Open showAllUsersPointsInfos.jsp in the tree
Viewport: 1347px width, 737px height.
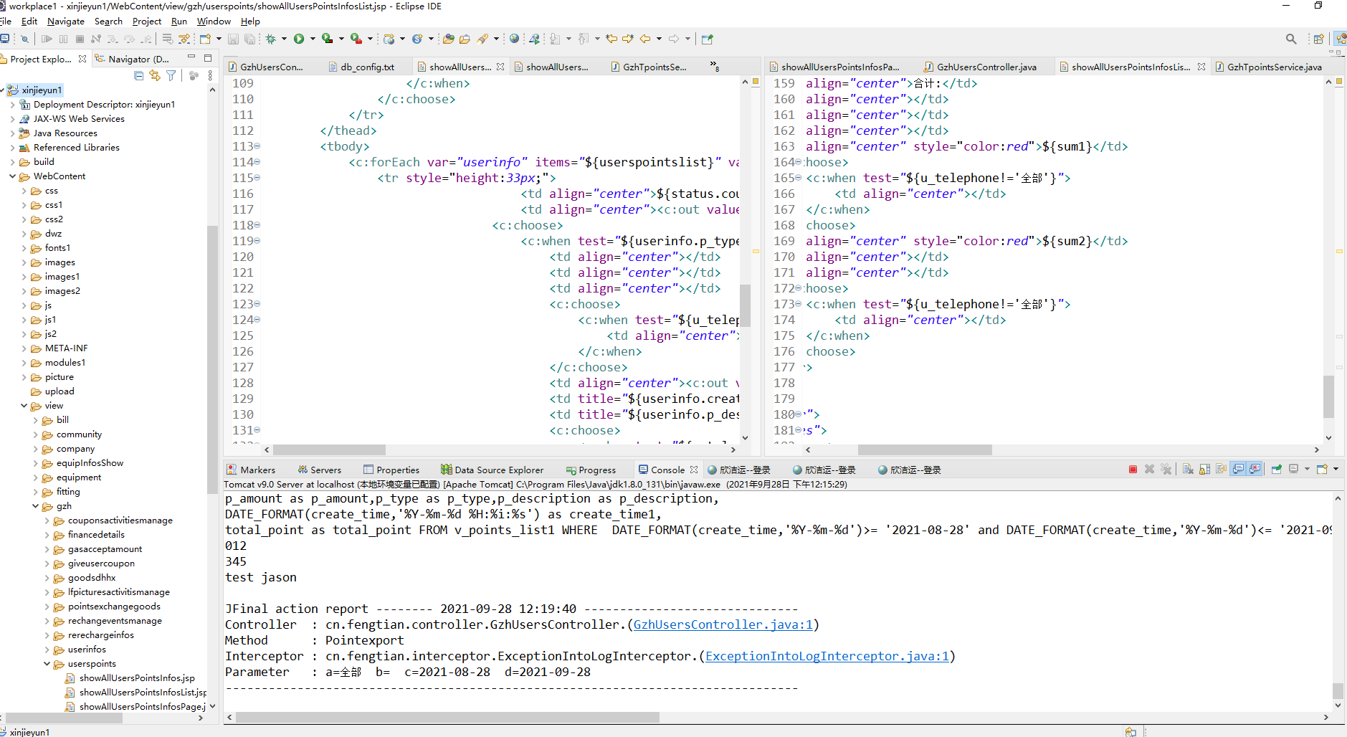[136, 678]
